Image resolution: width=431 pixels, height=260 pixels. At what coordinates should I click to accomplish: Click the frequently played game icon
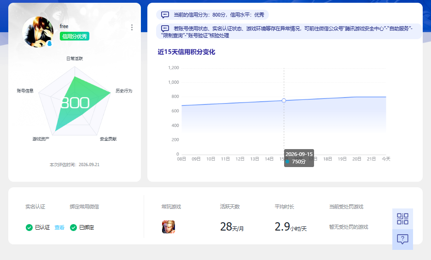(169, 227)
